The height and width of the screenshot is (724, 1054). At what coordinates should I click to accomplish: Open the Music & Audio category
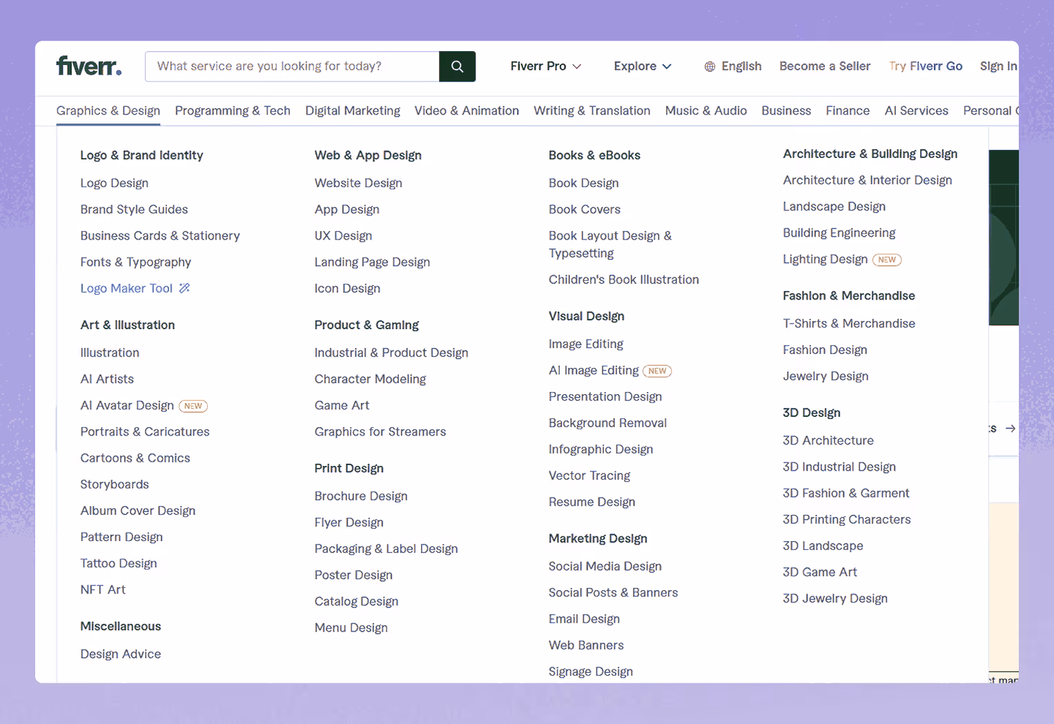(705, 110)
